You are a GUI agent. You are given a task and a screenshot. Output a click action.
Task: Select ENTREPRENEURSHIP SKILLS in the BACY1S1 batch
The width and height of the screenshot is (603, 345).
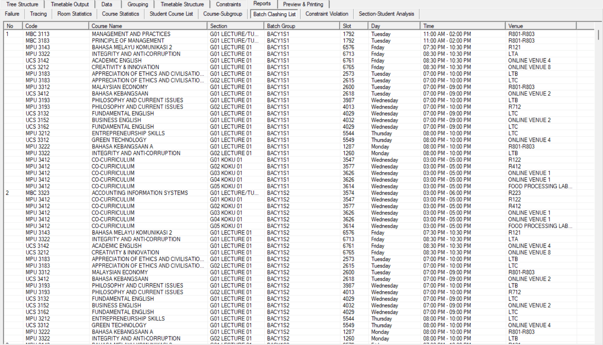(x=128, y=133)
